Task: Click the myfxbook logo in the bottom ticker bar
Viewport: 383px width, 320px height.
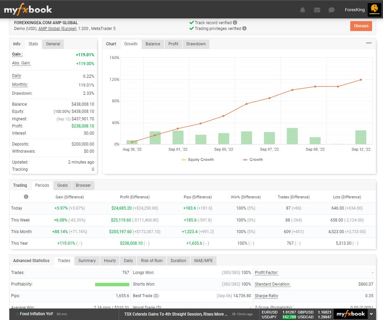Action: click(x=351, y=314)
